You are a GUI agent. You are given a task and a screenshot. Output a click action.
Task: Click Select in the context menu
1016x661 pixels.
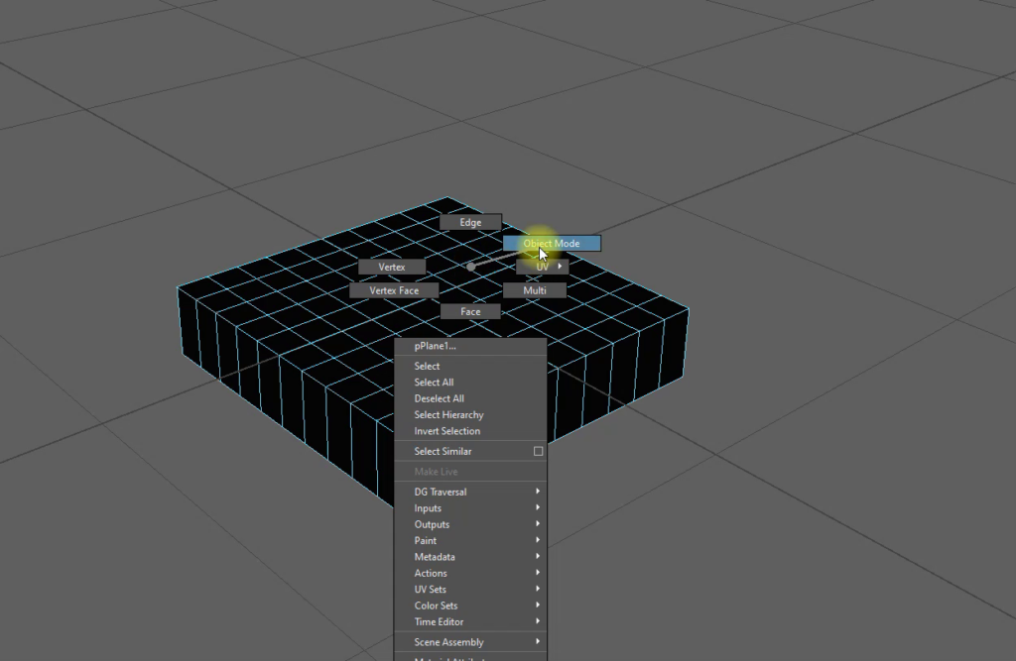coord(470,366)
